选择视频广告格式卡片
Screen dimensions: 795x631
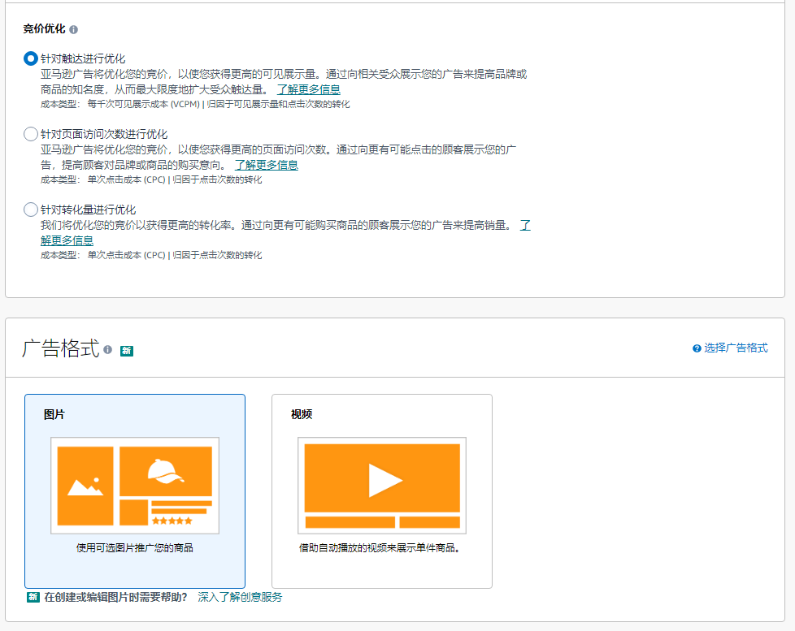click(382, 489)
